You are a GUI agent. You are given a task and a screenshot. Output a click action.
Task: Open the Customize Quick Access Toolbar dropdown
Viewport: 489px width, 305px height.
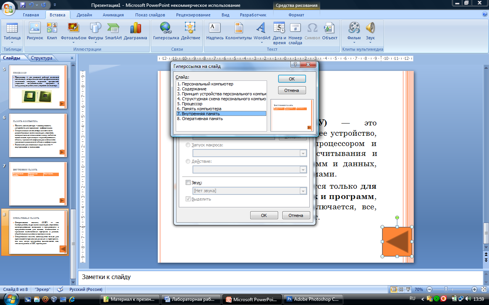(x=54, y=6)
